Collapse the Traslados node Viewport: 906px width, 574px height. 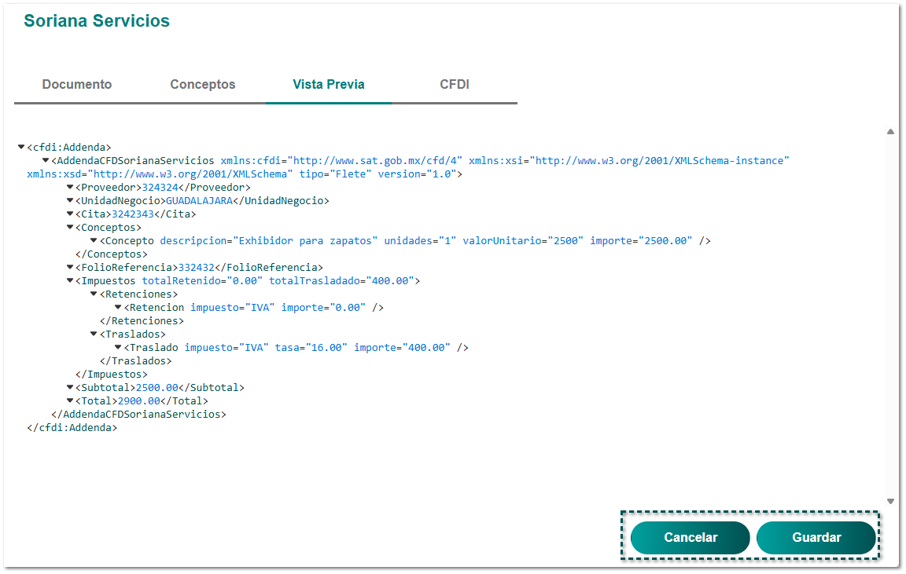(x=94, y=334)
